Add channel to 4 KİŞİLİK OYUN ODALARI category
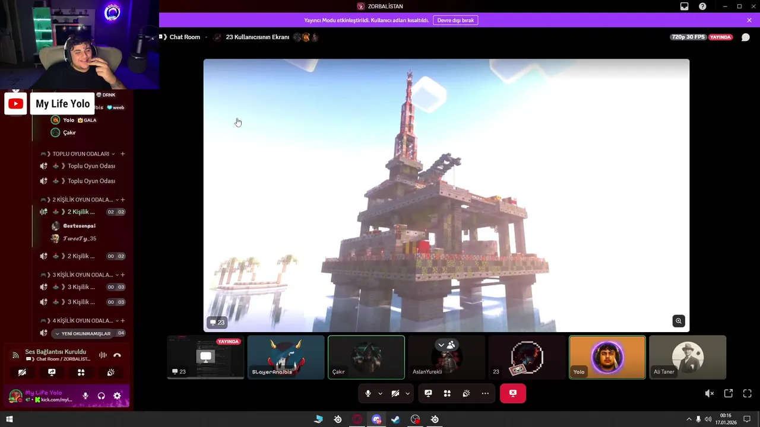 [x=123, y=320]
